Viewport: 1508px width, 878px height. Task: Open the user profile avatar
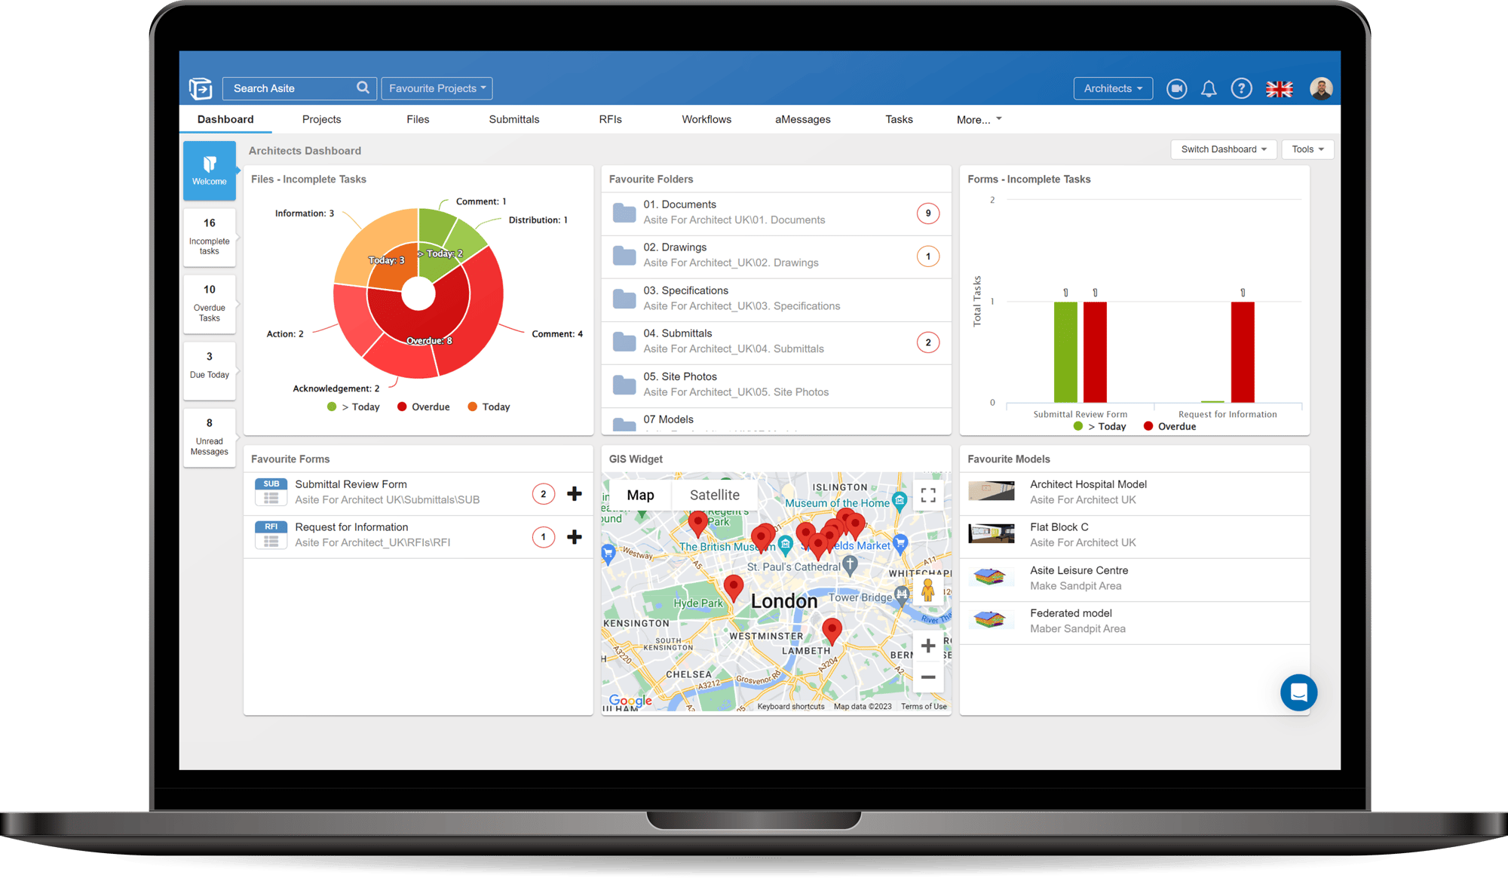1321,88
